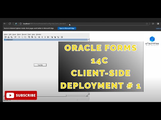Click the Execute Query toolbar icon
Viewport: 161px width, 120px height.
pos(32,37)
